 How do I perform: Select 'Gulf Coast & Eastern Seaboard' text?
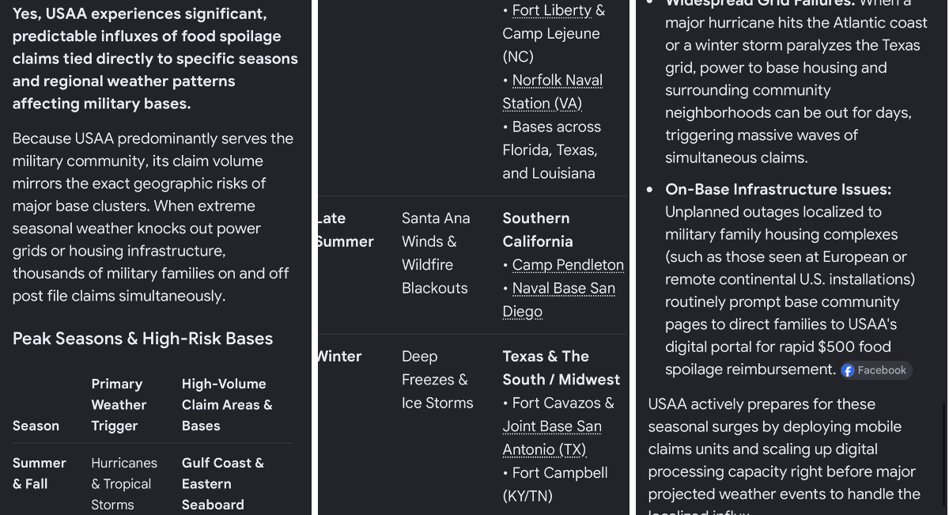click(x=223, y=483)
